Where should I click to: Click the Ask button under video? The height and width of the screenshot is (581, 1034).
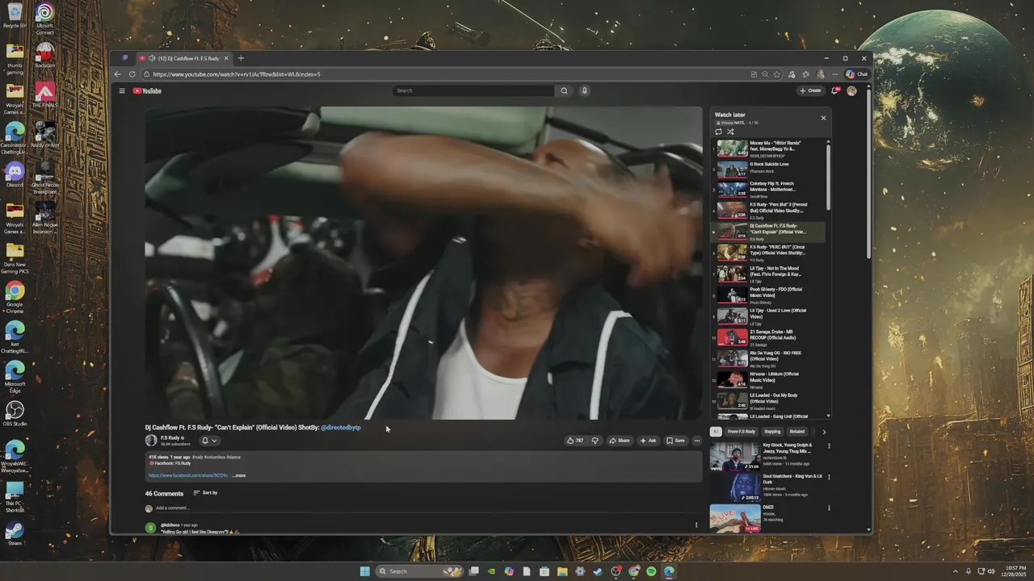tap(649, 441)
